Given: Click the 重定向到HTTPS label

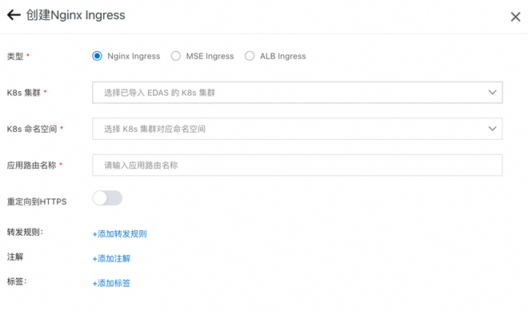Looking at the screenshot, I should (37, 201).
